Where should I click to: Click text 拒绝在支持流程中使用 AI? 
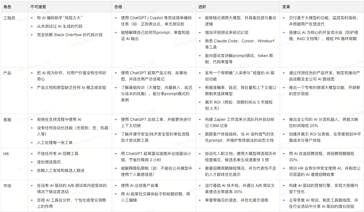tap(59, 119)
